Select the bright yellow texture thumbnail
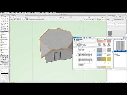The height and width of the screenshot is (95, 127). pos(109,59)
